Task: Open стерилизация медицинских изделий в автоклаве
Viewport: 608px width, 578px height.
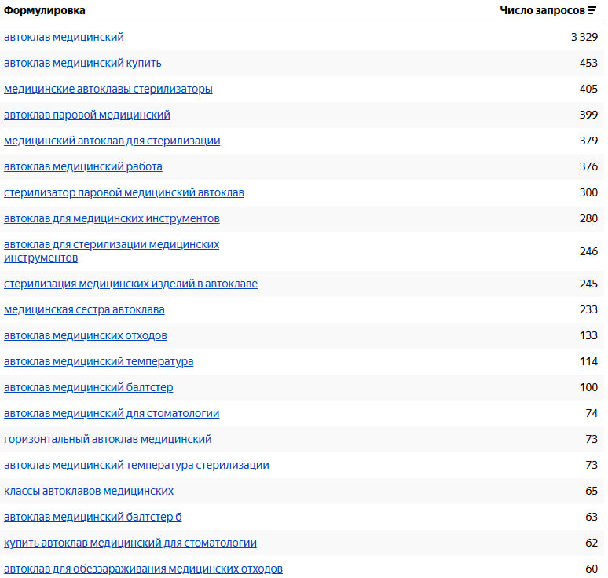Action: [x=130, y=284]
